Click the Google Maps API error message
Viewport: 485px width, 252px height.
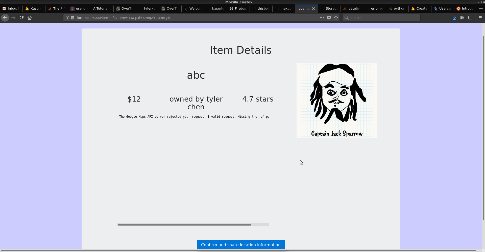pyautogui.click(x=194, y=117)
